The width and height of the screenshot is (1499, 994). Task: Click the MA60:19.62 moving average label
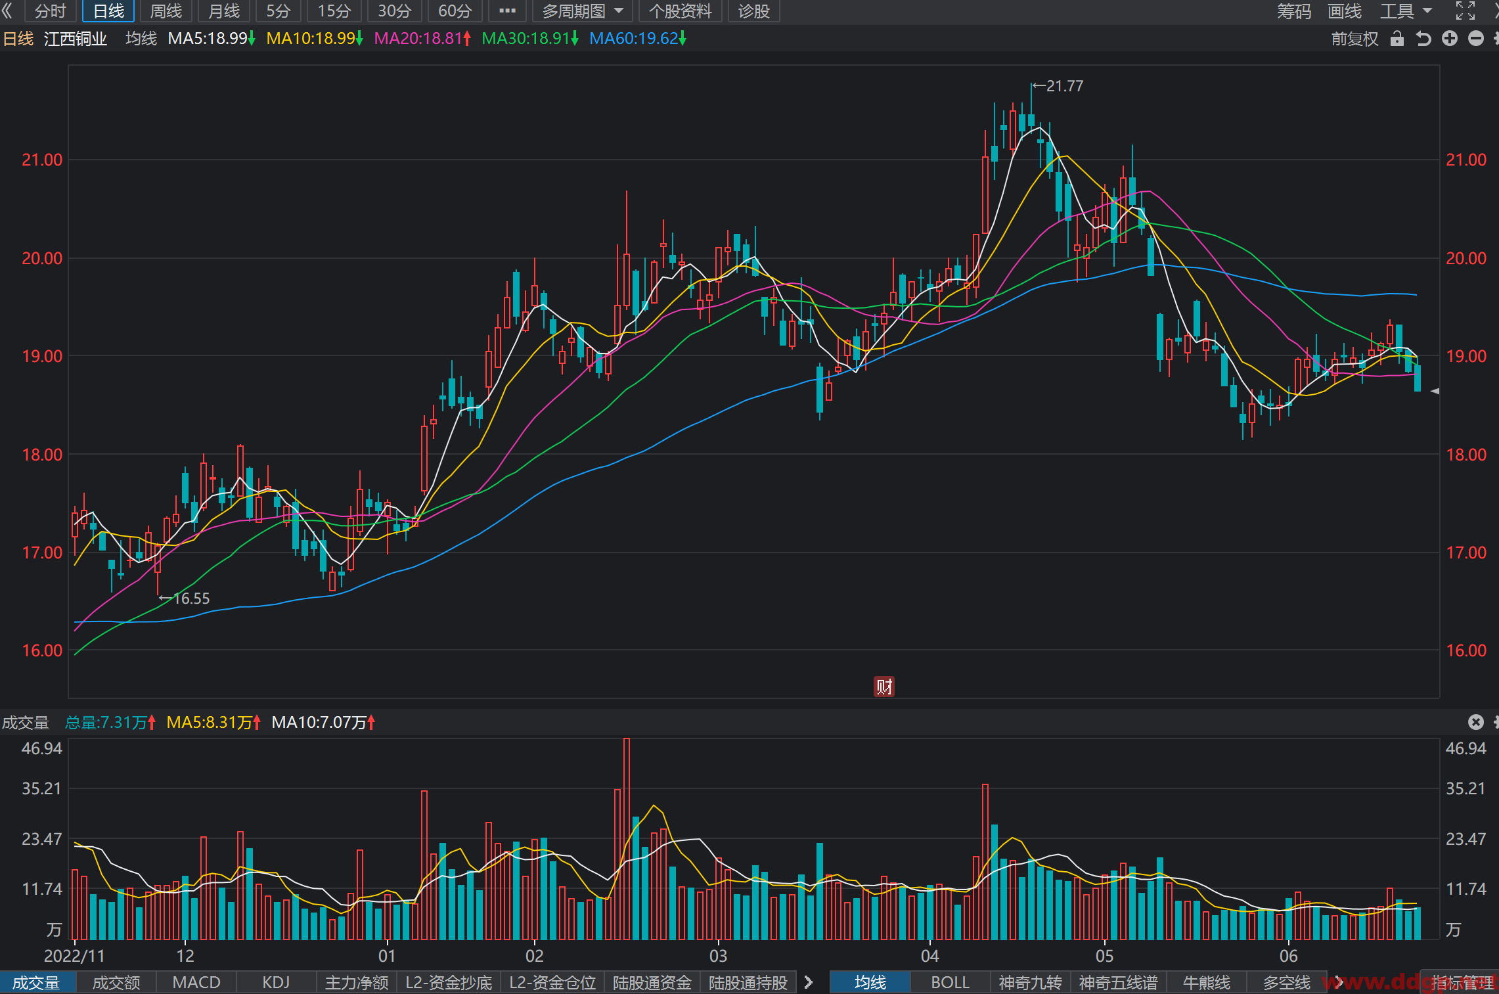(x=637, y=39)
